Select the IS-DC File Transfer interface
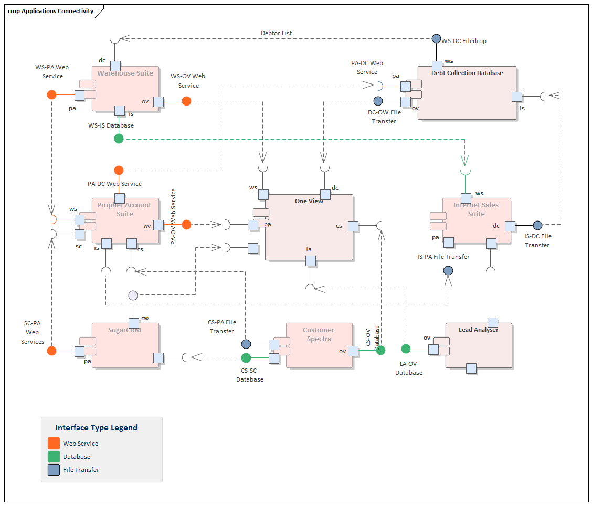 [537, 225]
